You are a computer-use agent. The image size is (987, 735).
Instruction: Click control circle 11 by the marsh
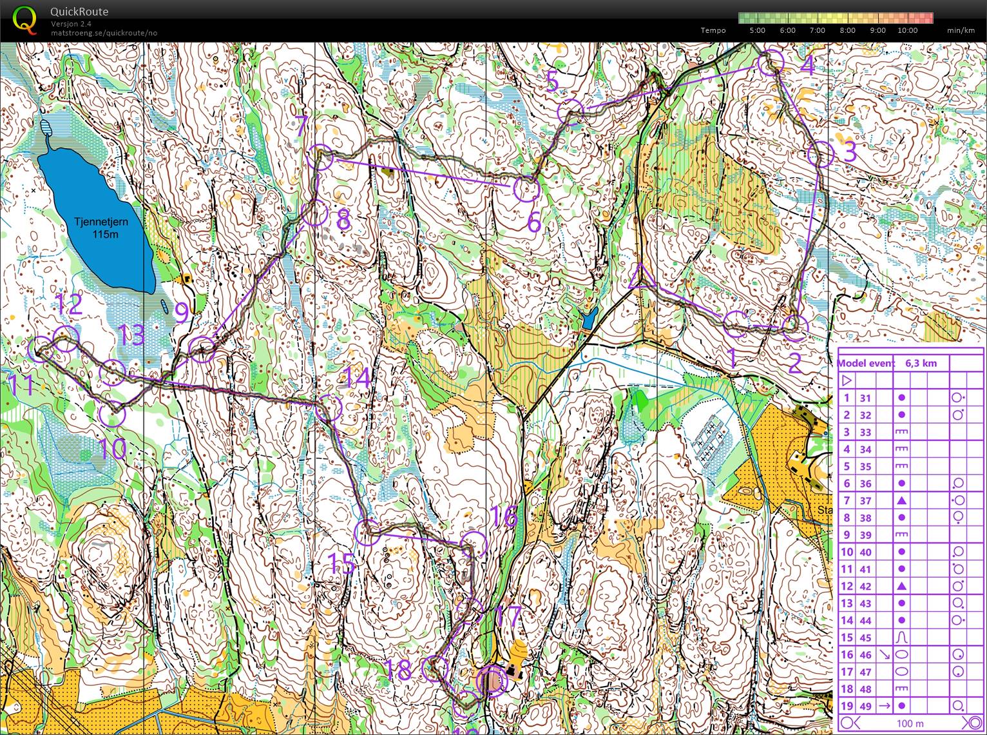(41, 348)
